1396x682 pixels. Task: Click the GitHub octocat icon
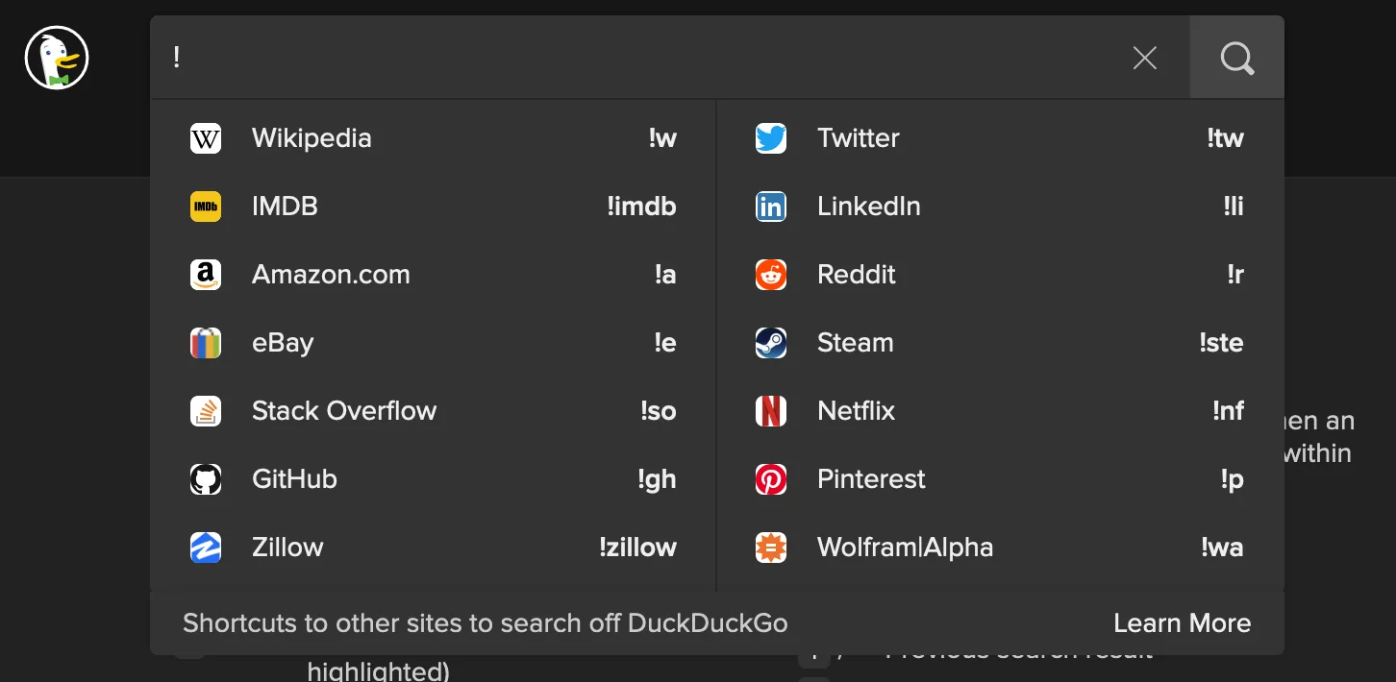coord(206,478)
